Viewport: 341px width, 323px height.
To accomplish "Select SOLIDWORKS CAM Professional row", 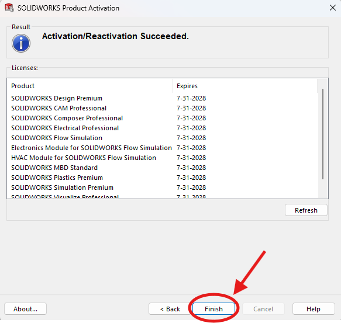I will tap(163, 108).
